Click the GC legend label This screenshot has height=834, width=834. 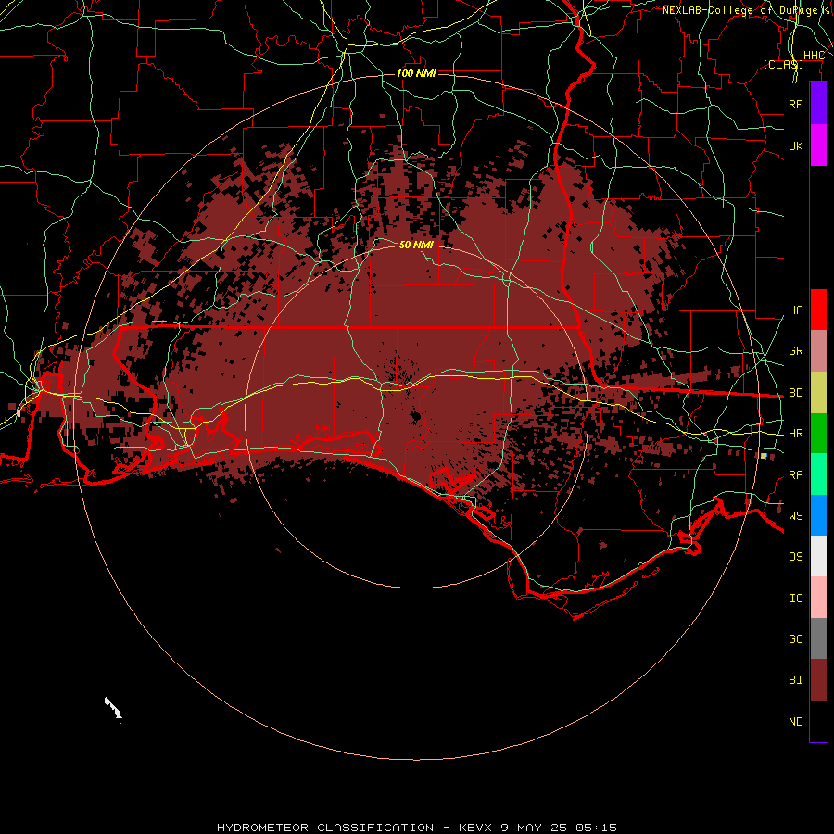click(x=796, y=638)
